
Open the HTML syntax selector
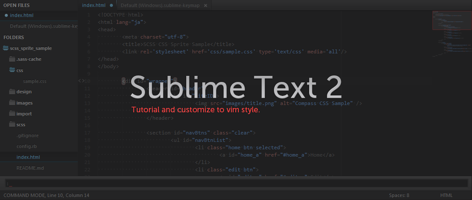pyautogui.click(x=446, y=195)
